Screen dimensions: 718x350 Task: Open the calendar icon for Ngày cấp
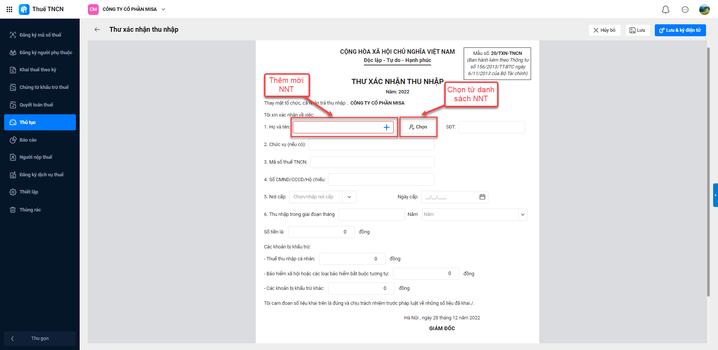[x=482, y=197]
